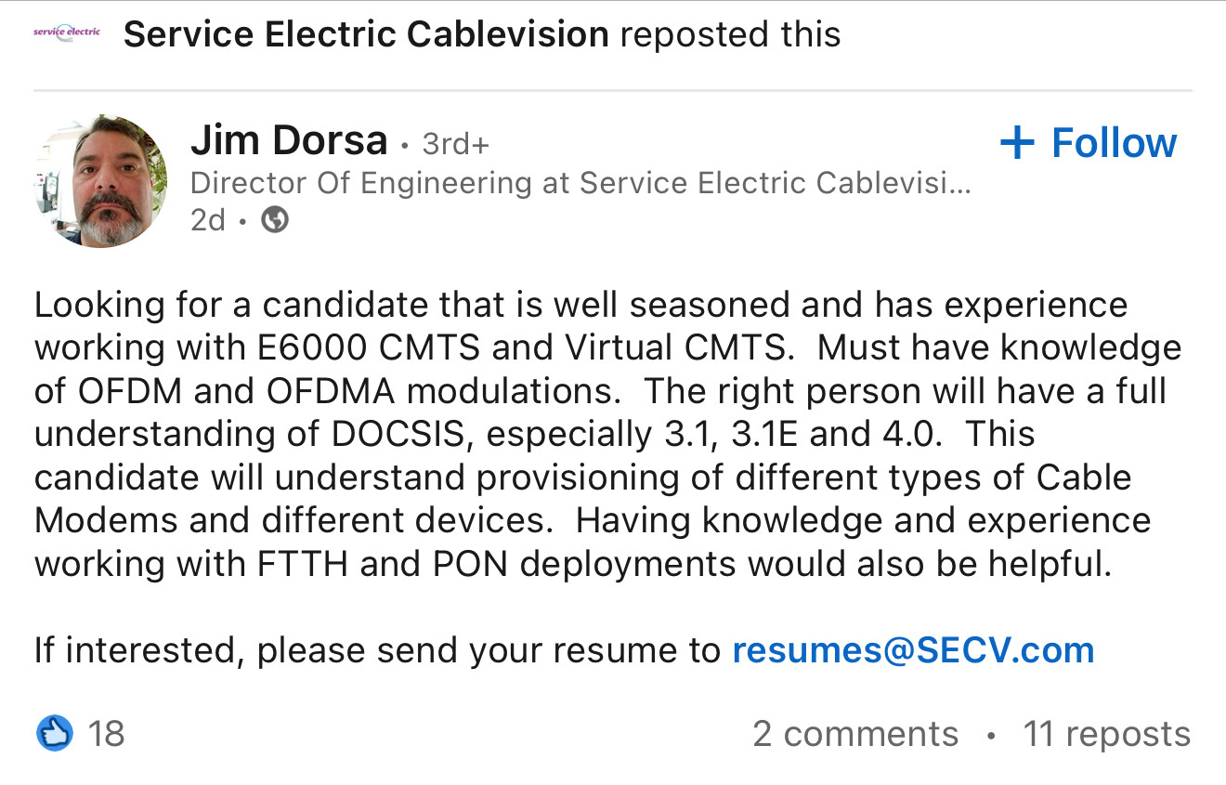Click the 'reposted this' header text
This screenshot has width=1226, height=785.
click(x=730, y=34)
